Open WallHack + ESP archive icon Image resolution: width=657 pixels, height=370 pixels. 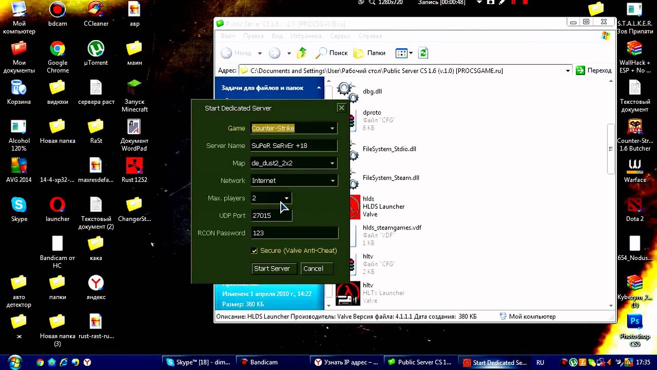635,57
